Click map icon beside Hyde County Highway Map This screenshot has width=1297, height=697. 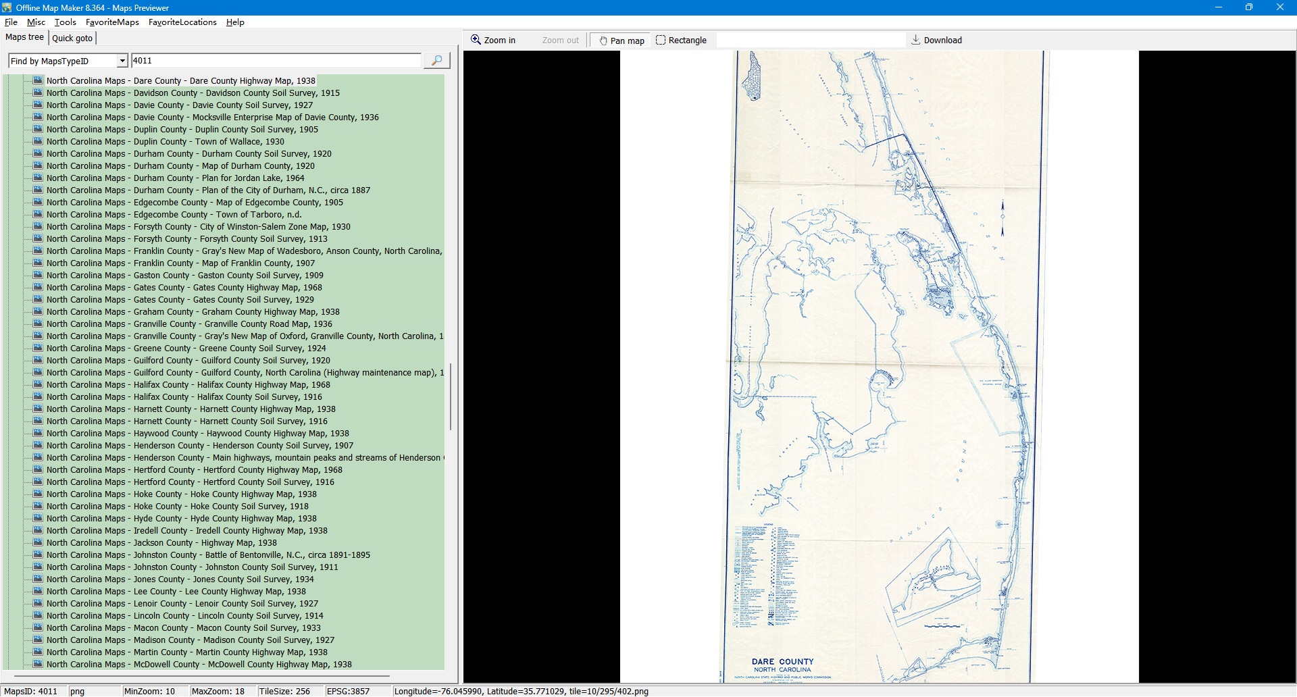click(39, 518)
